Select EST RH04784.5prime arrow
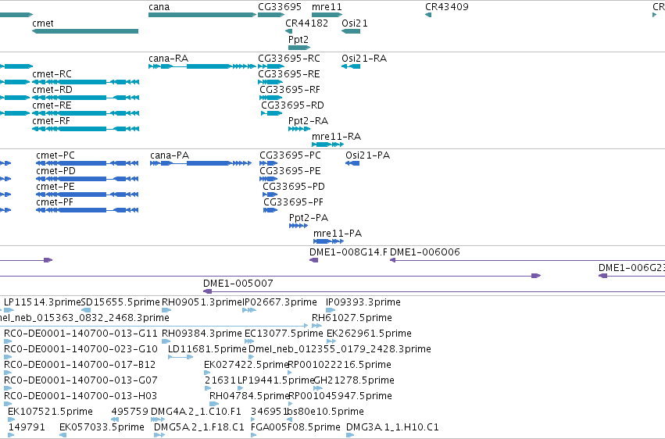This screenshot has height=439, width=665. point(214,404)
